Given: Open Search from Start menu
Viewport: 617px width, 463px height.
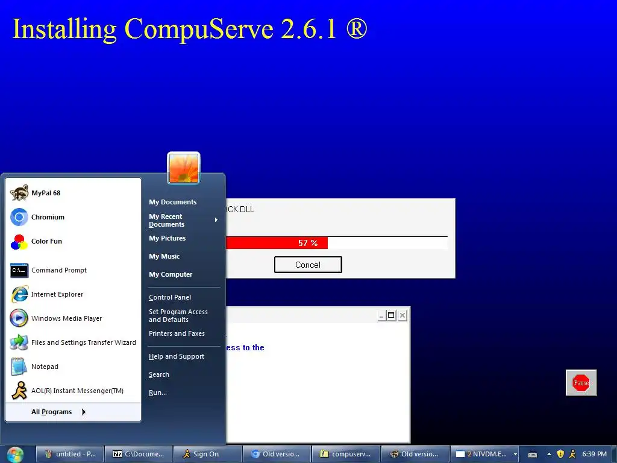Looking at the screenshot, I should pyautogui.click(x=159, y=374).
